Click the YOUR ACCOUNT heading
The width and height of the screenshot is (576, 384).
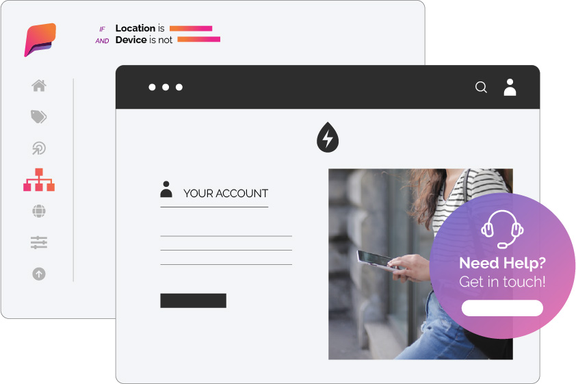(226, 193)
